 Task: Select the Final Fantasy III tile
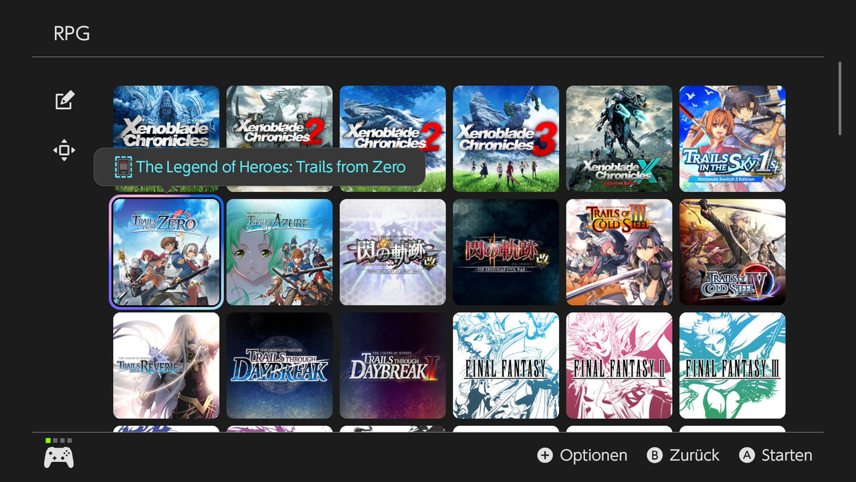pos(732,366)
